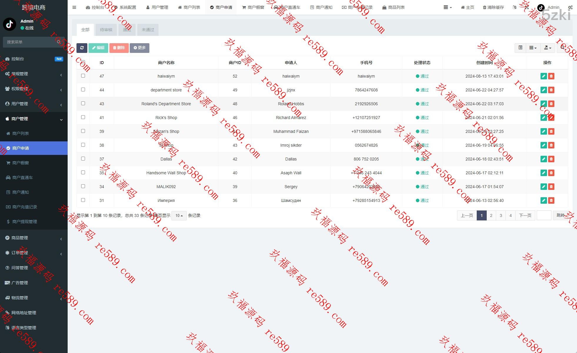Click the green edit icon for haiwaiym row
The height and width of the screenshot is (353, 577).
[x=543, y=76]
